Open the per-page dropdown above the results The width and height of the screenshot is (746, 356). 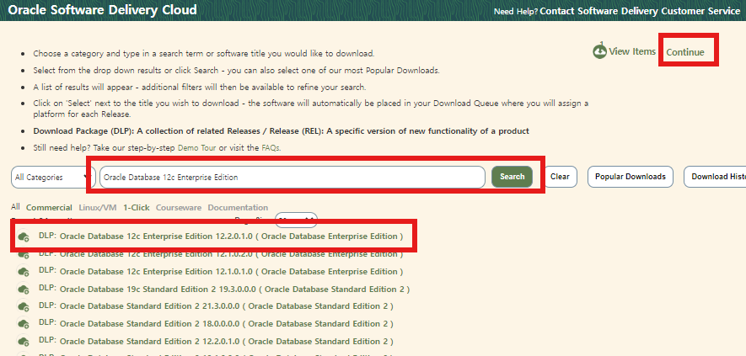296,220
